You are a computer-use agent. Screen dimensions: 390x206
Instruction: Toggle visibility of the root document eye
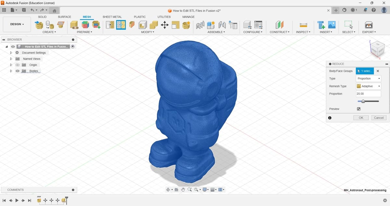pyautogui.click(x=13, y=47)
